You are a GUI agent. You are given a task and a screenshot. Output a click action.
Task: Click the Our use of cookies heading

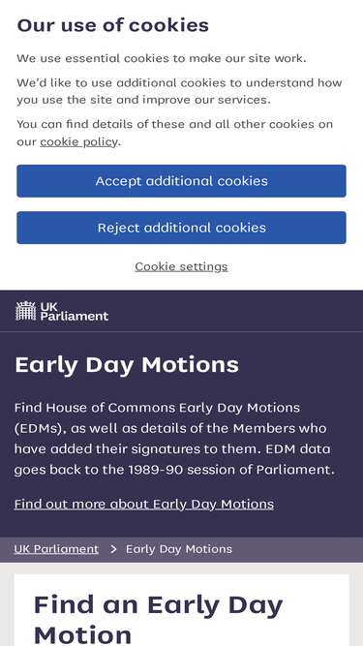click(x=112, y=25)
